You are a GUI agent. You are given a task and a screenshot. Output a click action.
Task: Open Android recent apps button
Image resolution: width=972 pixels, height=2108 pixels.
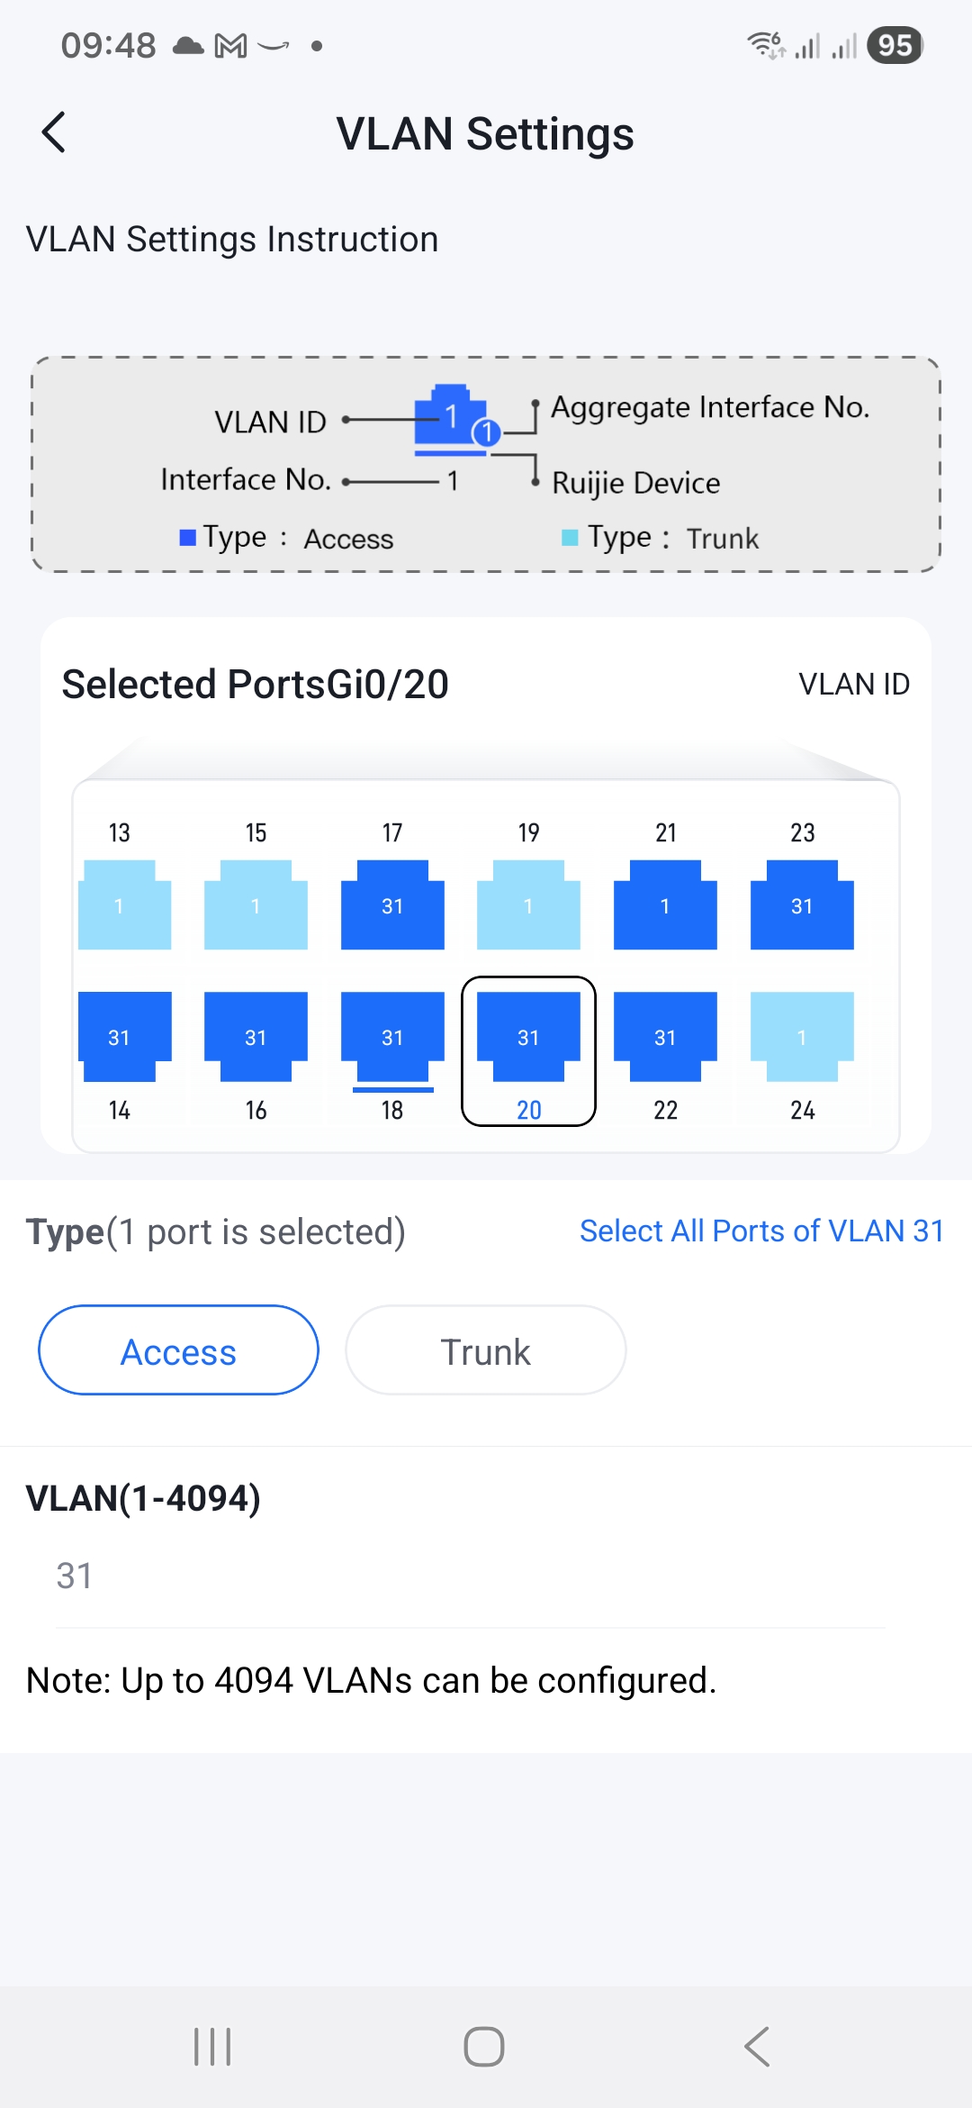coord(212,2047)
